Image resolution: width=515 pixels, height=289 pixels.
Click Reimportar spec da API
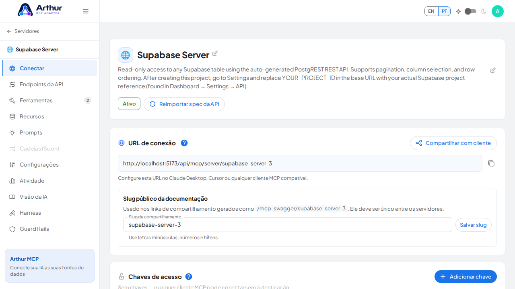click(184, 104)
